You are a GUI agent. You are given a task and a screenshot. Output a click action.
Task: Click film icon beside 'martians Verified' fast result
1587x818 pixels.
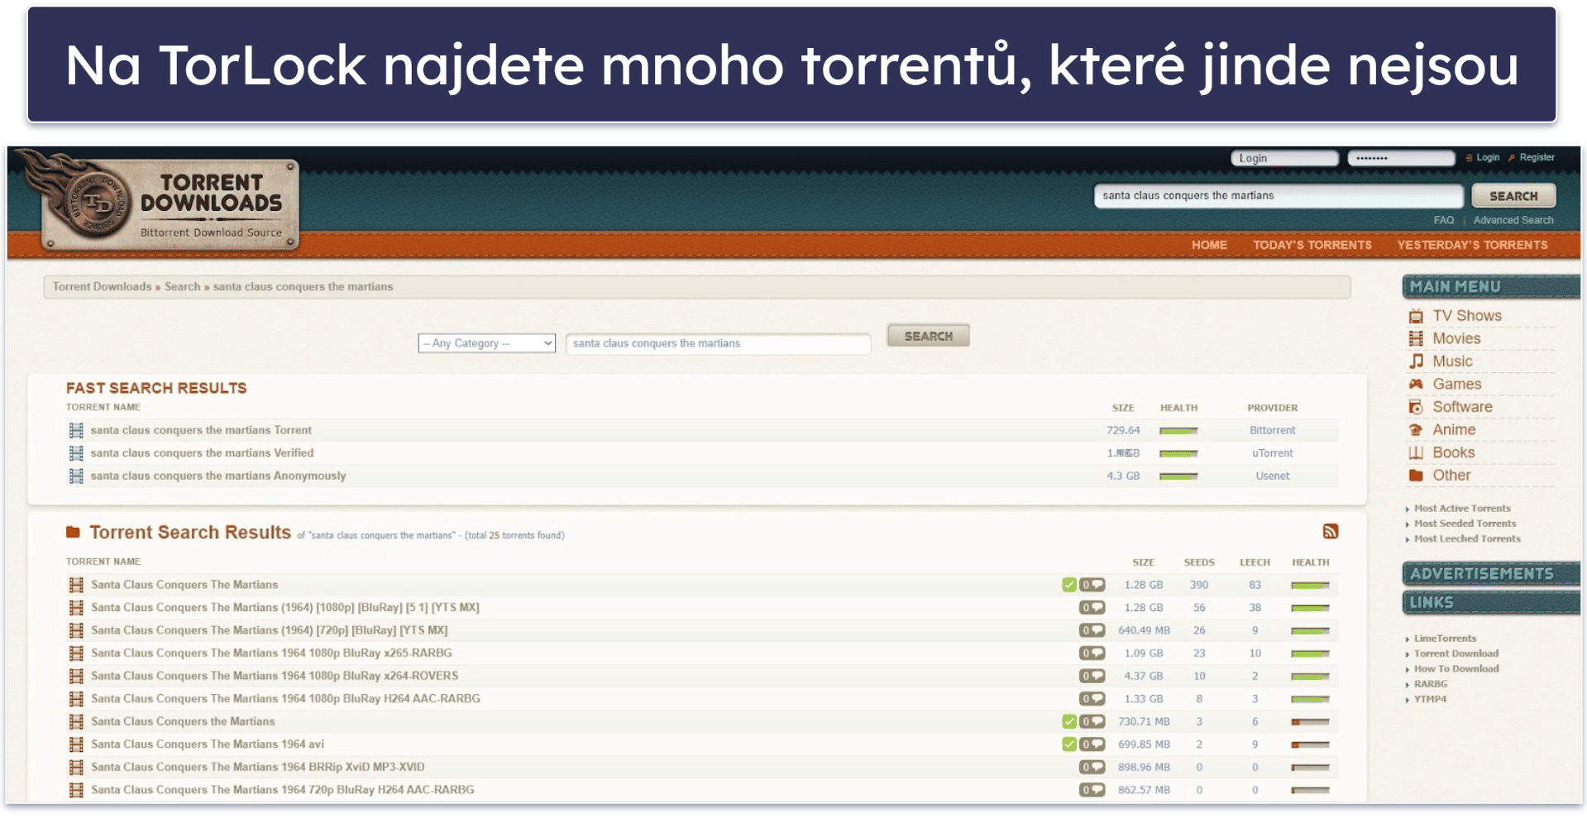[x=76, y=453]
